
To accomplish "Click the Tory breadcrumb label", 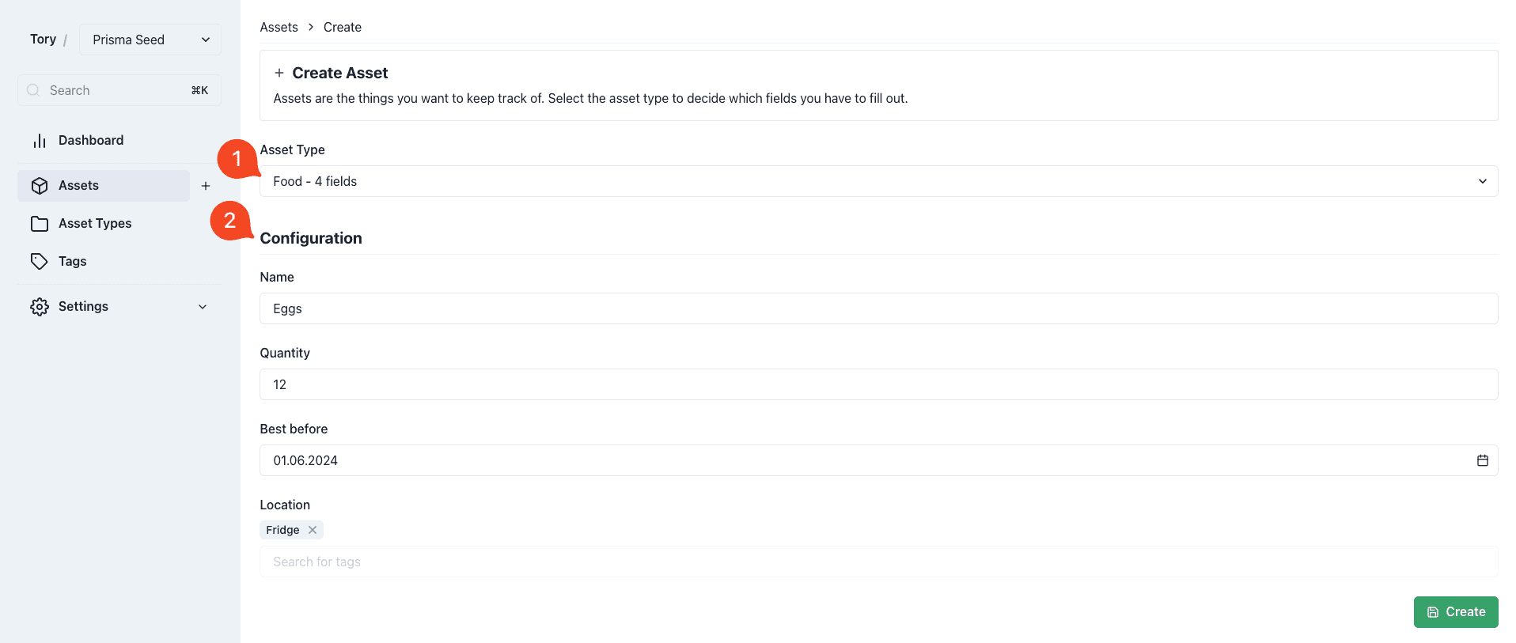I will pyautogui.click(x=44, y=40).
